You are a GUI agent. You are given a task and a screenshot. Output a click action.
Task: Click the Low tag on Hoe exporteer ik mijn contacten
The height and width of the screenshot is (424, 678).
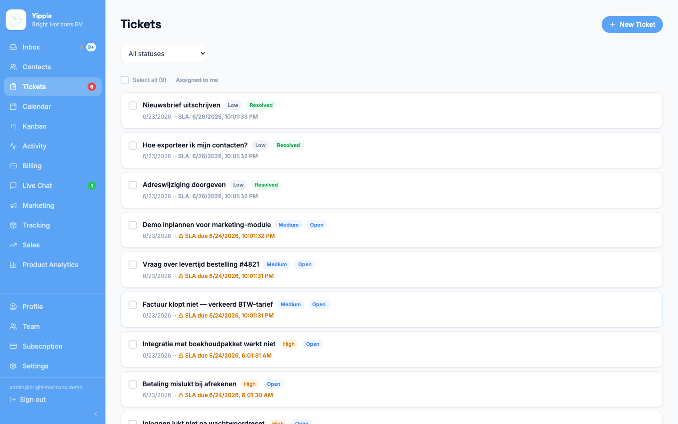pyautogui.click(x=260, y=145)
